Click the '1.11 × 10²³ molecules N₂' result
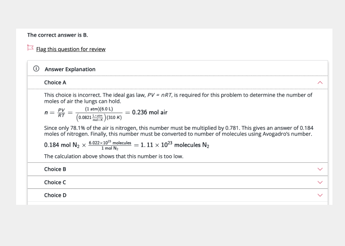The image size is (345, 246). [175, 145]
